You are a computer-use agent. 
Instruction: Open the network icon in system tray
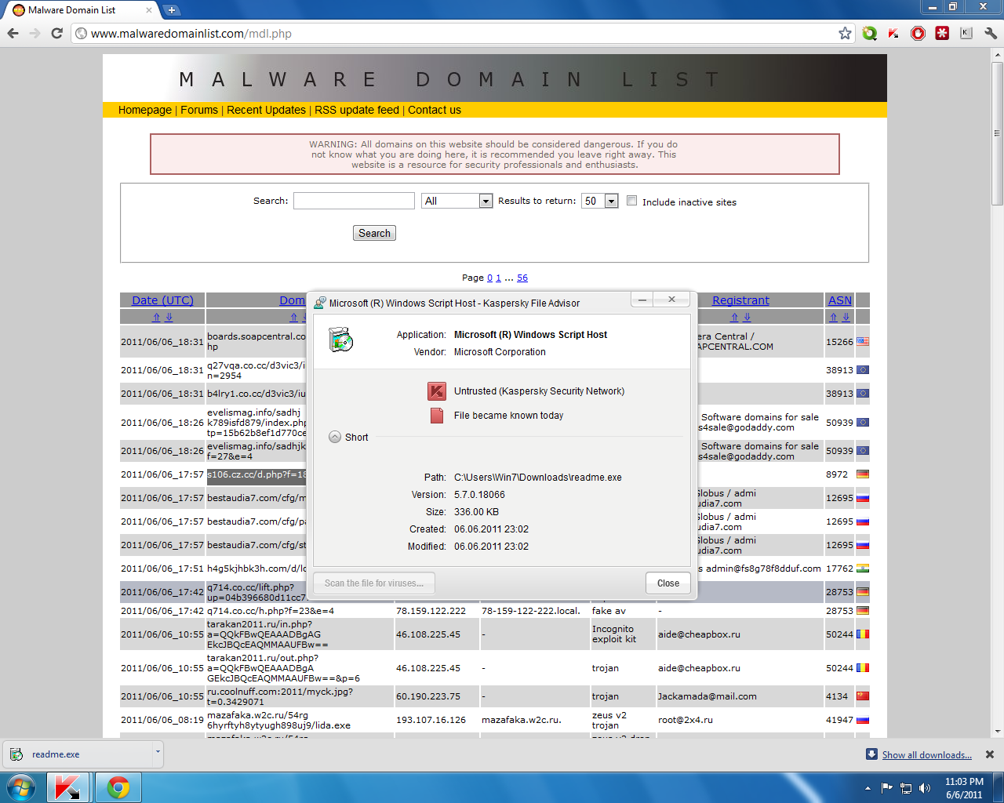[906, 788]
